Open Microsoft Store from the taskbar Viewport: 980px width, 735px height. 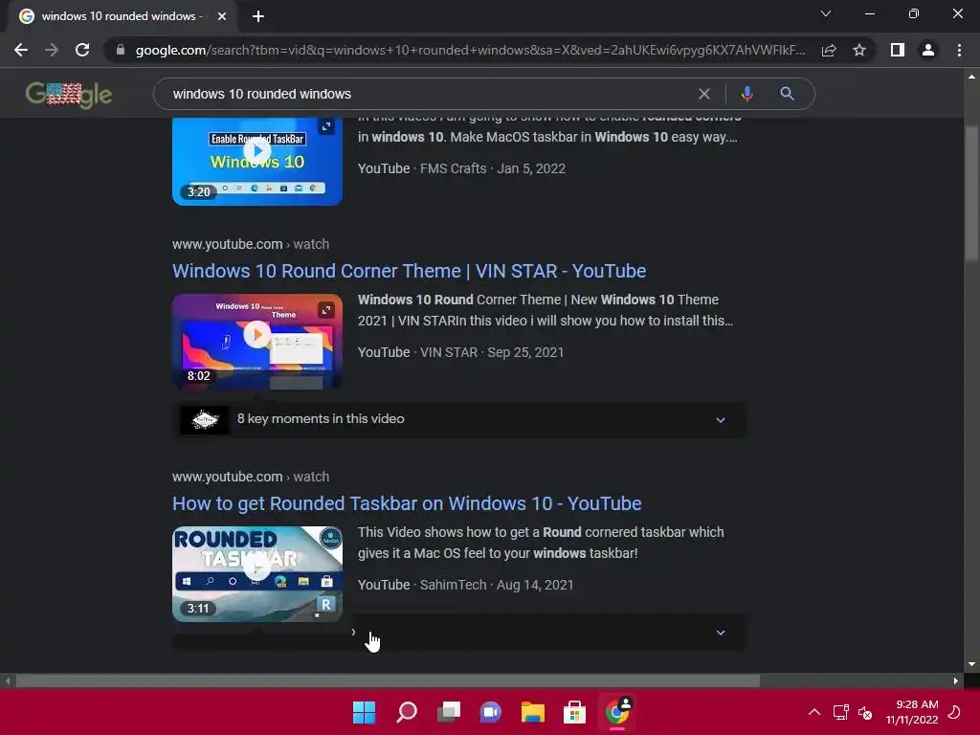(x=574, y=712)
